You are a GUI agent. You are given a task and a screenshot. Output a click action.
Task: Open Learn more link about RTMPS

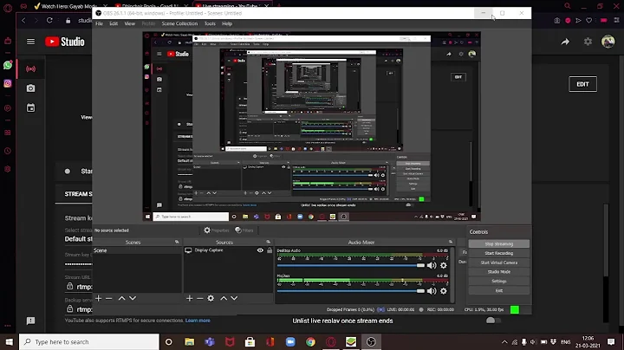pos(198,321)
